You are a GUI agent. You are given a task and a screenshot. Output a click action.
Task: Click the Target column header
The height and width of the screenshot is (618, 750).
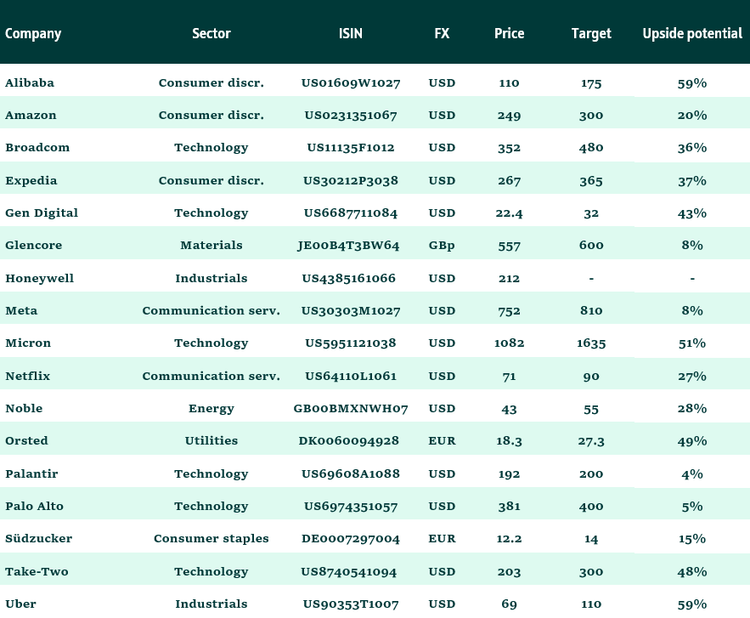click(591, 33)
